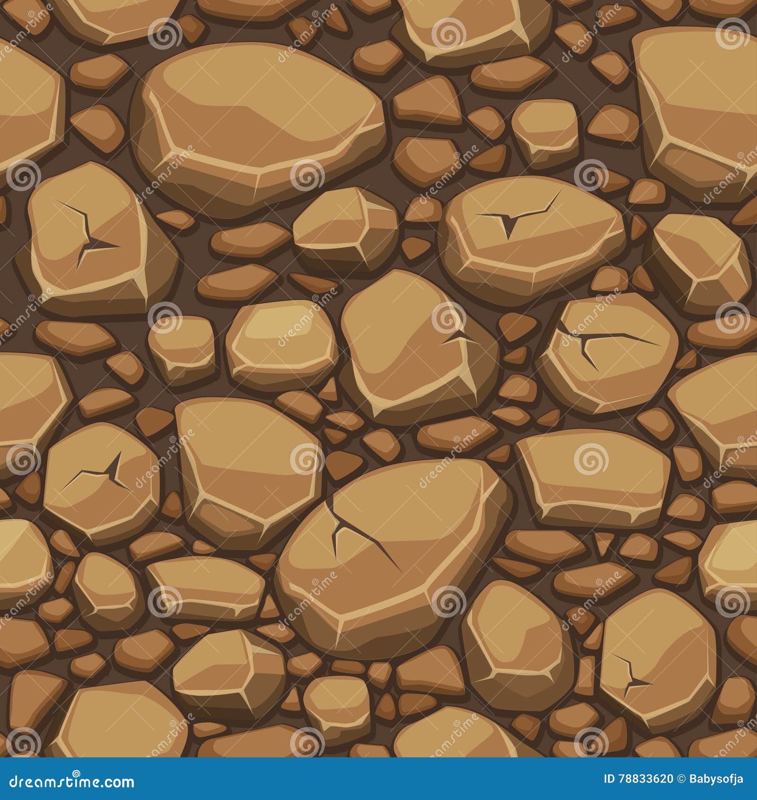The image size is (757, 800).
Task: Click the copyright symbol beside Babysofja
Action: coord(680,778)
